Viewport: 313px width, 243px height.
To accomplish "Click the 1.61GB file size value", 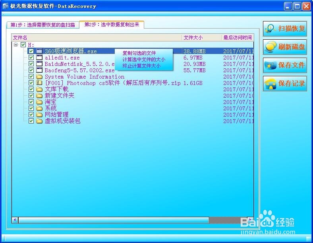I will tap(193, 83).
